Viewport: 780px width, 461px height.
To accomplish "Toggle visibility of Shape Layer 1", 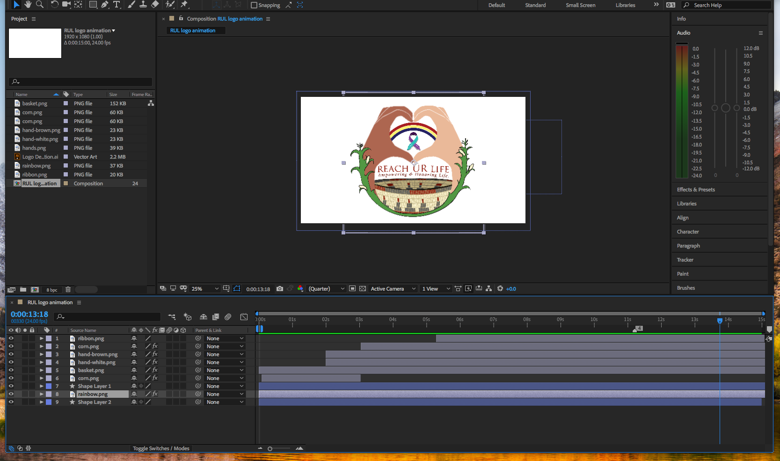I will point(11,386).
